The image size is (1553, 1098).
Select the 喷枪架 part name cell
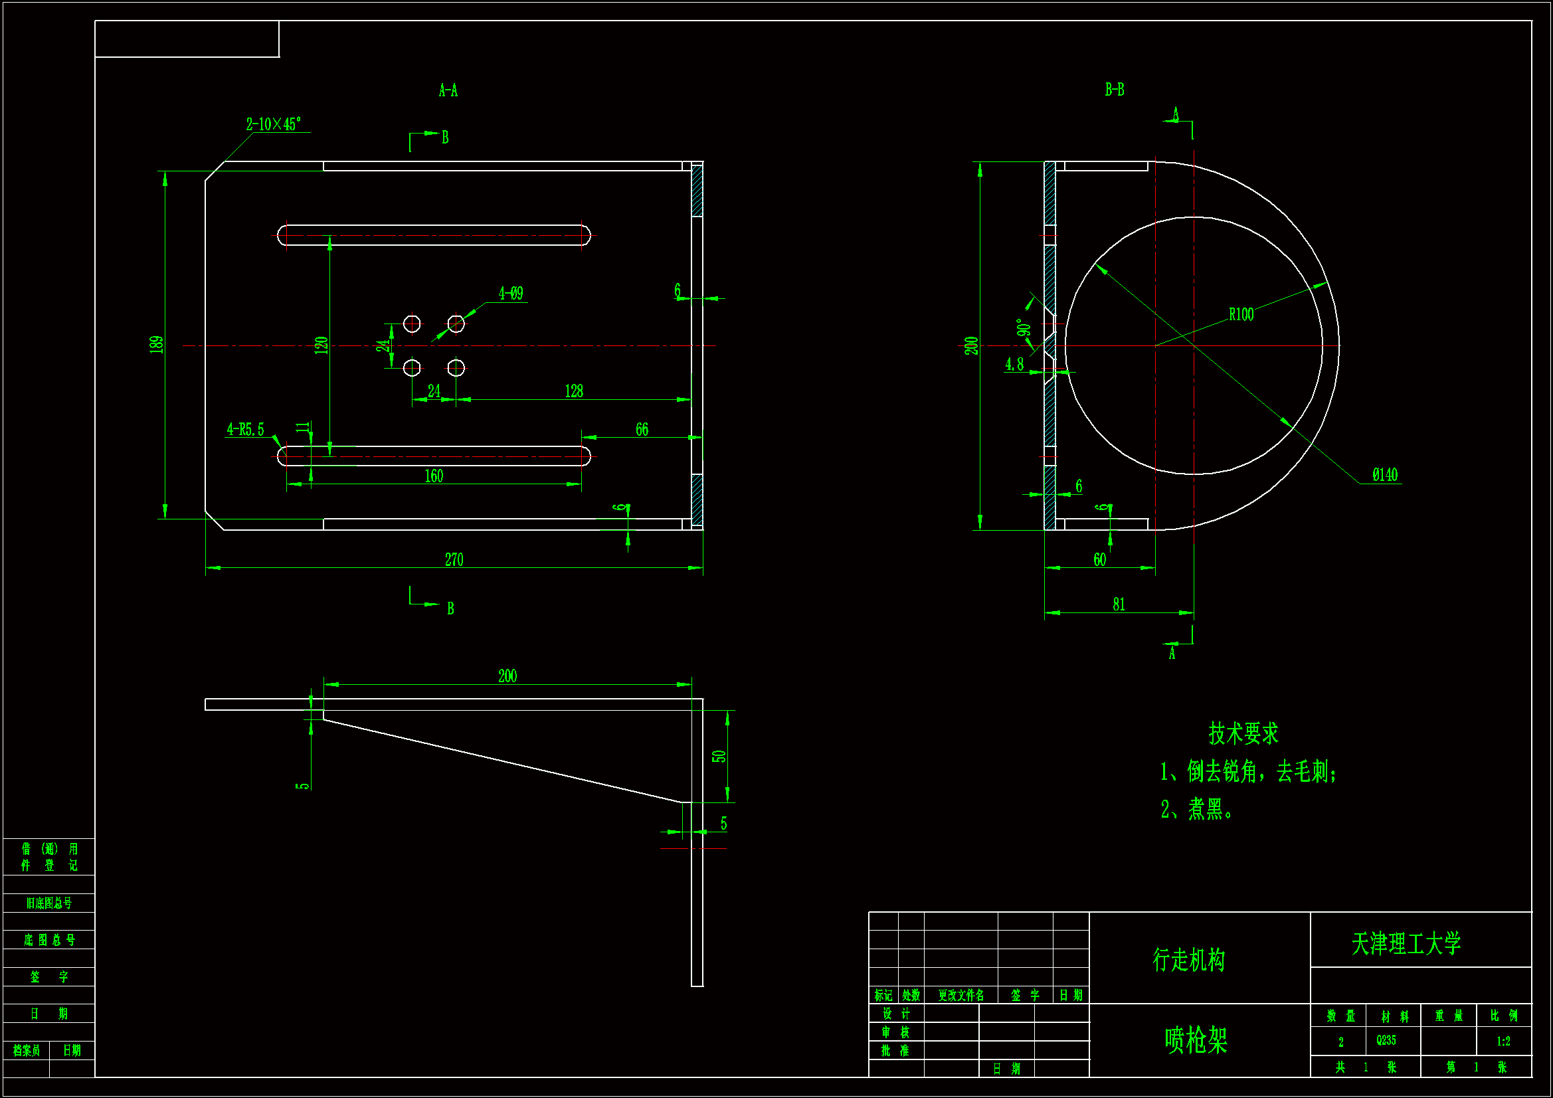pos(1196,1040)
